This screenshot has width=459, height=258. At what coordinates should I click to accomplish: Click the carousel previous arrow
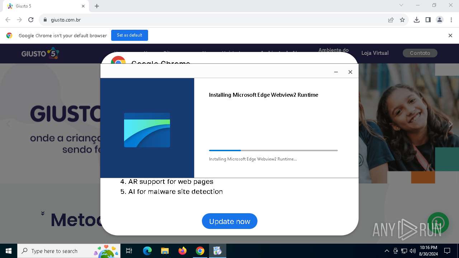click(x=8, y=124)
